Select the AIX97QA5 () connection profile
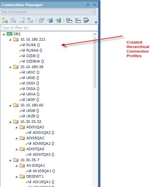This screenshot has height=187, width=163. click(43, 155)
